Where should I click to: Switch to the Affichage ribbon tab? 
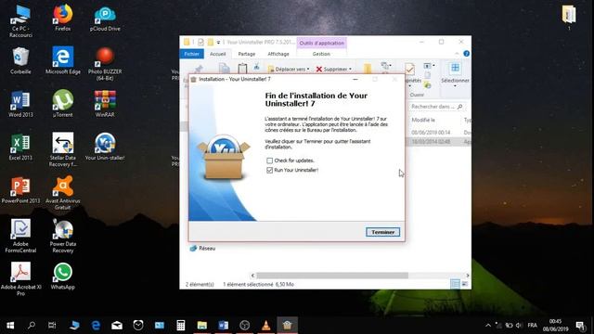(278, 54)
